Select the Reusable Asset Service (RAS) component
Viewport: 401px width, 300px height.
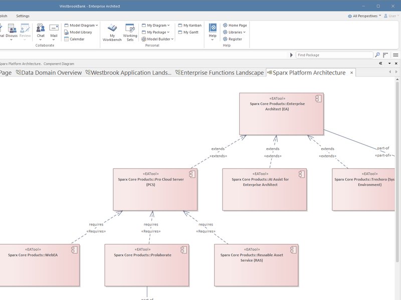click(x=256, y=265)
